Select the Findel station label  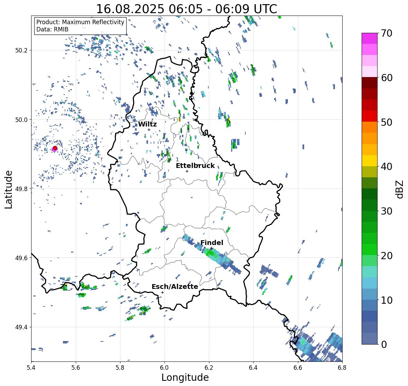coord(212,243)
